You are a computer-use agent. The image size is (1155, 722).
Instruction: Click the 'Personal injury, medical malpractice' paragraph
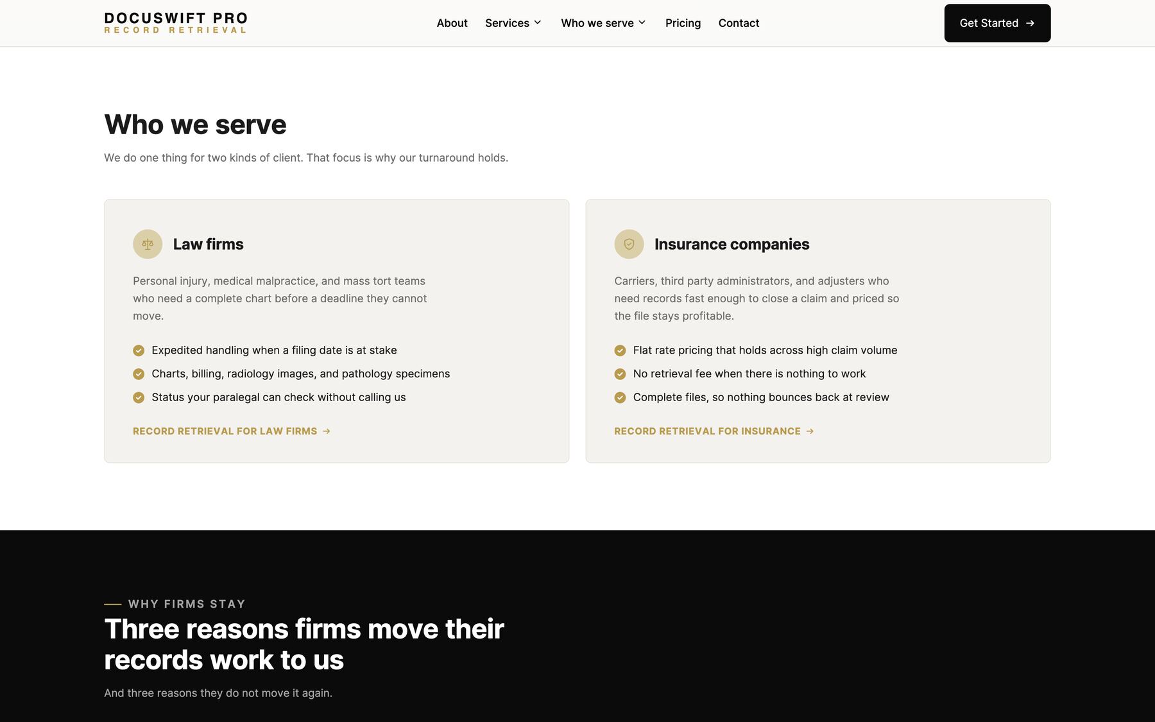tap(280, 298)
